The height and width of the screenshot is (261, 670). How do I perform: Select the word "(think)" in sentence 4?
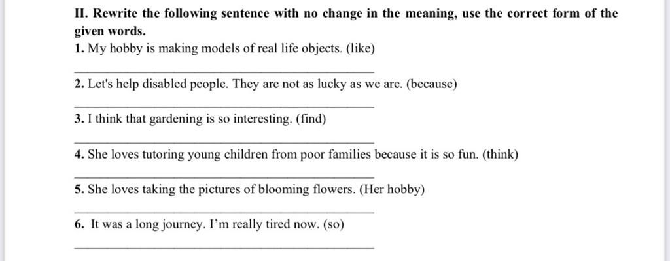(500, 154)
